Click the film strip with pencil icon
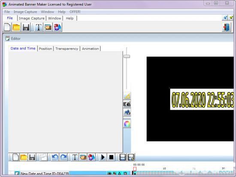The image size is (236, 177). [x=131, y=157]
